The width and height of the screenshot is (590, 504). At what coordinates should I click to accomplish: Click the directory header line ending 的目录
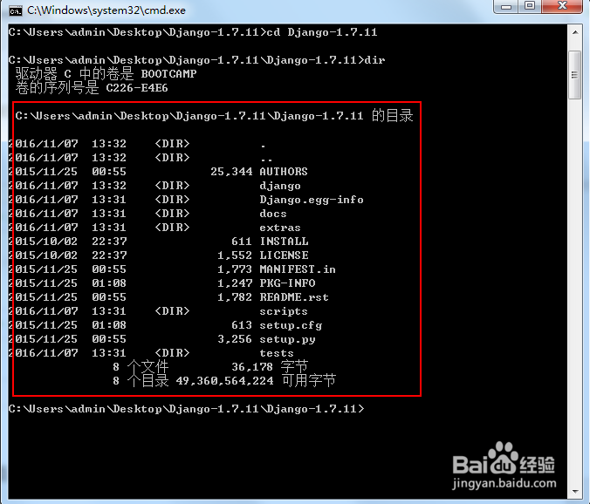coord(214,116)
